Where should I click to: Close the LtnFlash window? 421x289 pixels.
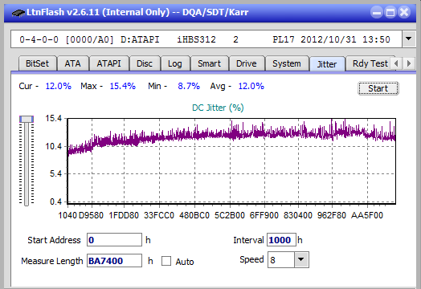[404, 12]
